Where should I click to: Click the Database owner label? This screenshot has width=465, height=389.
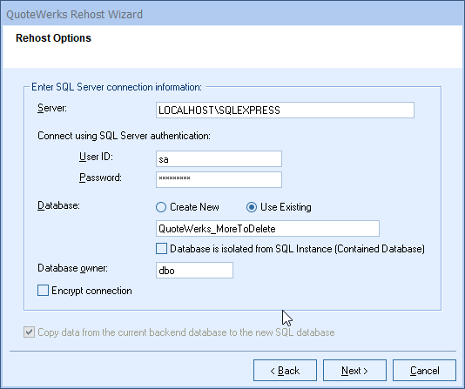tap(72, 268)
